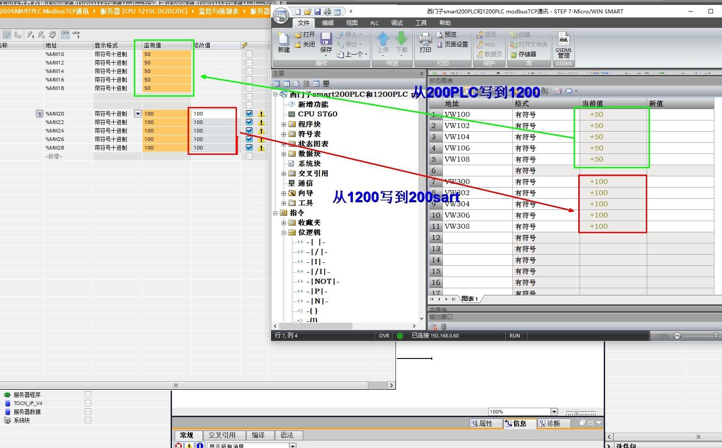Open the 调试 ribbon tab
This screenshot has height=448, width=722.
click(396, 23)
